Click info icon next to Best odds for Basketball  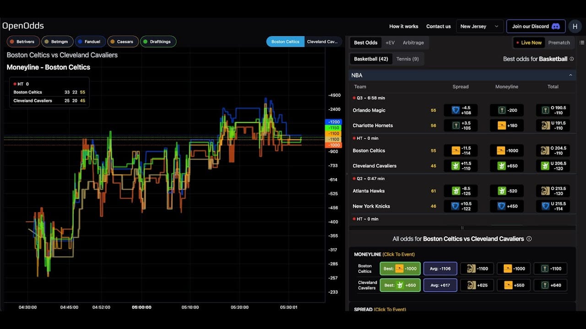[x=572, y=59]
